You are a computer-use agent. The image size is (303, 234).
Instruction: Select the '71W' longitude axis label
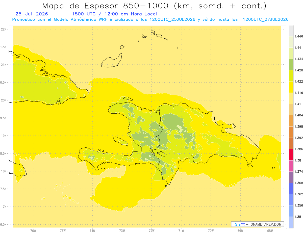coord(181,230)
